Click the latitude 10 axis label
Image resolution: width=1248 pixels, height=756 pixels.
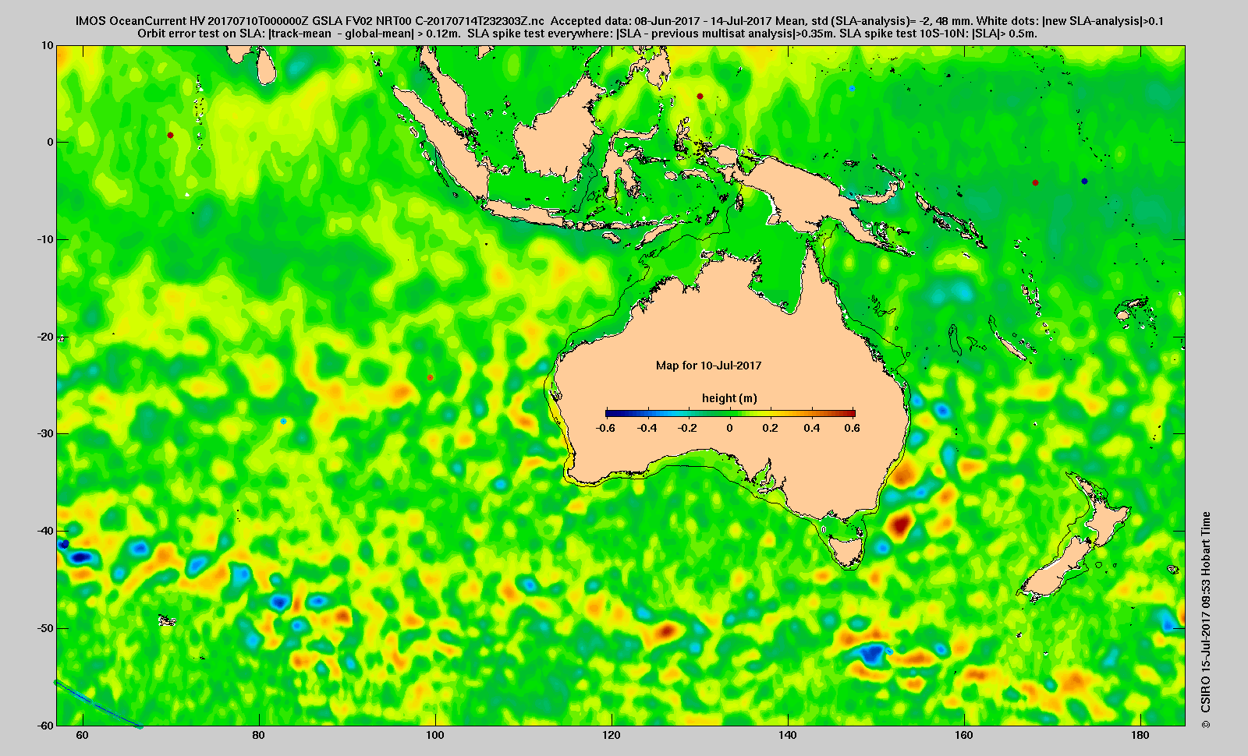coord(48,45)
